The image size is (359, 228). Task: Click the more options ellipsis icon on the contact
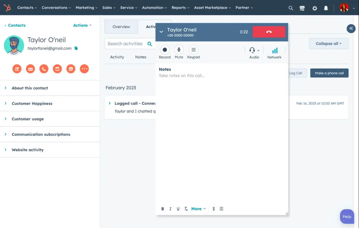84,69
